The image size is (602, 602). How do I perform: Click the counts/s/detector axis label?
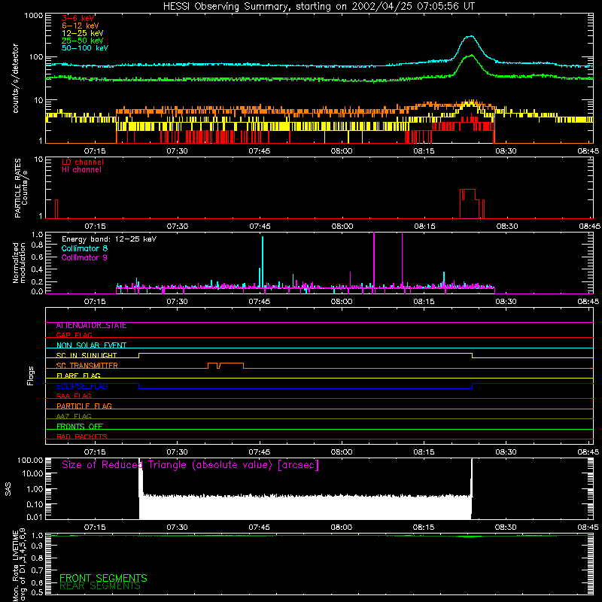pyautogui.click(x=16, y=78)
